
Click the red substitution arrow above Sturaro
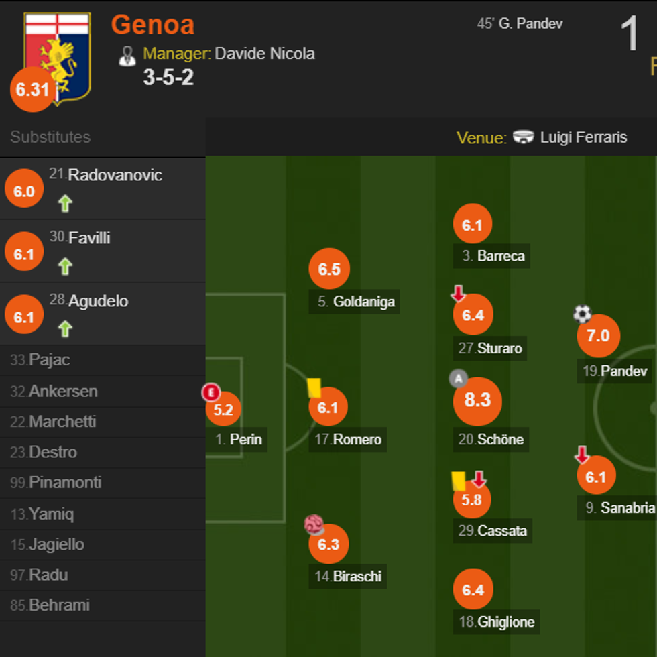[x=459, y=292]
